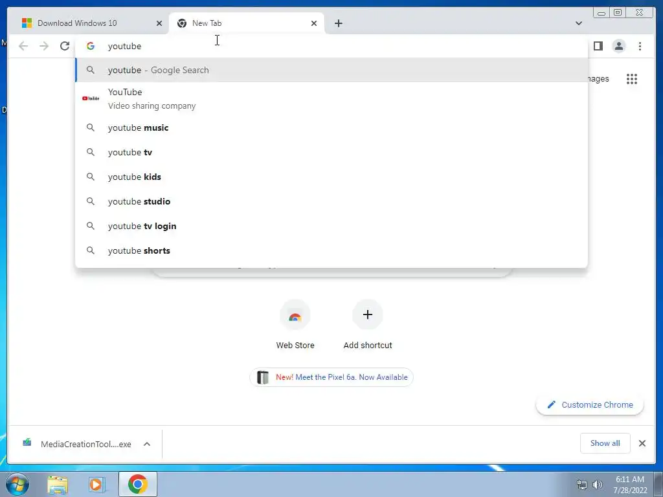Dismiss the downloads bar

click(x=642, y=443)
